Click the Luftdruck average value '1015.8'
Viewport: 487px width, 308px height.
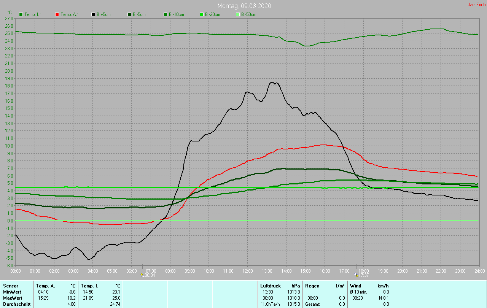pos(293,304)
